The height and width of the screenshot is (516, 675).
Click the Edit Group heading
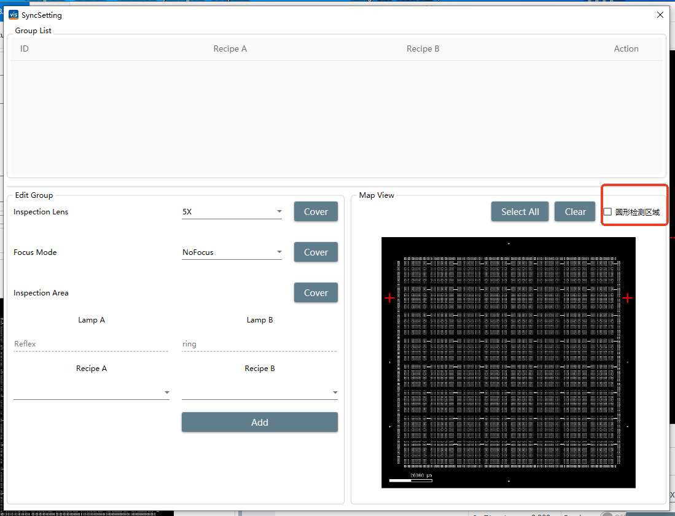pos(34,195)
